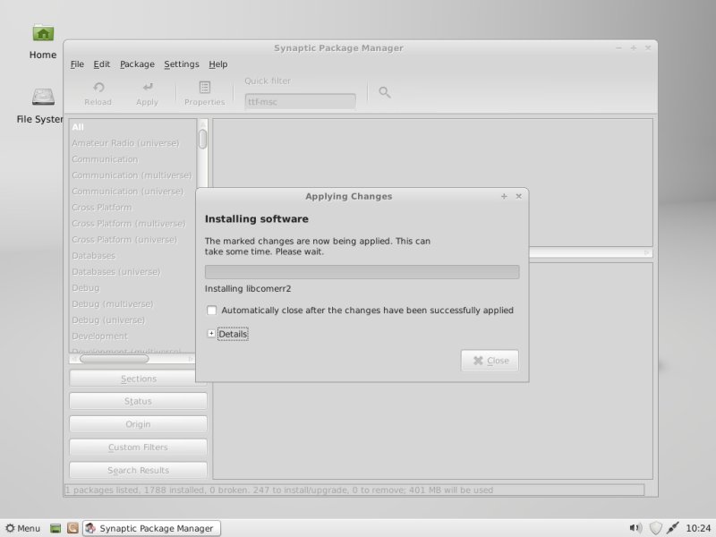Click the 'Installing libcomerr2' status text

248,288
